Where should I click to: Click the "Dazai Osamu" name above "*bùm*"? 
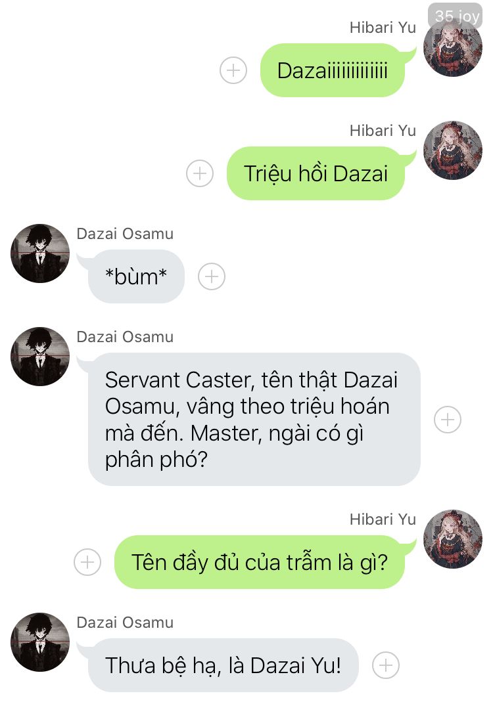125,234
